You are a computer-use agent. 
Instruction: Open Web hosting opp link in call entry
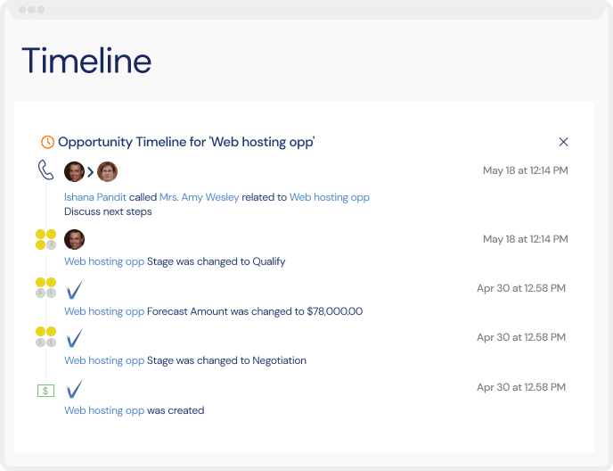[x=330, y=197]
